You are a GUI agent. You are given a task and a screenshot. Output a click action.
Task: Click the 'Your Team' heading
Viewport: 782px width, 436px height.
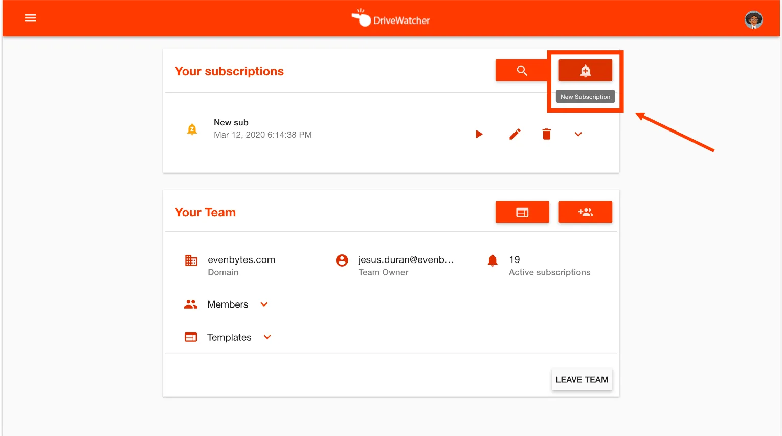click(x=205, y=212)
